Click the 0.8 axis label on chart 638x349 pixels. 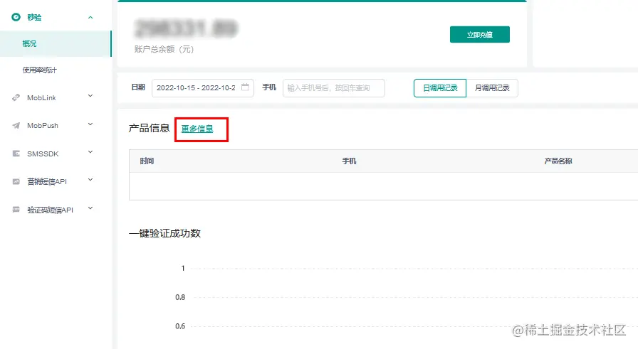point(180,297)
